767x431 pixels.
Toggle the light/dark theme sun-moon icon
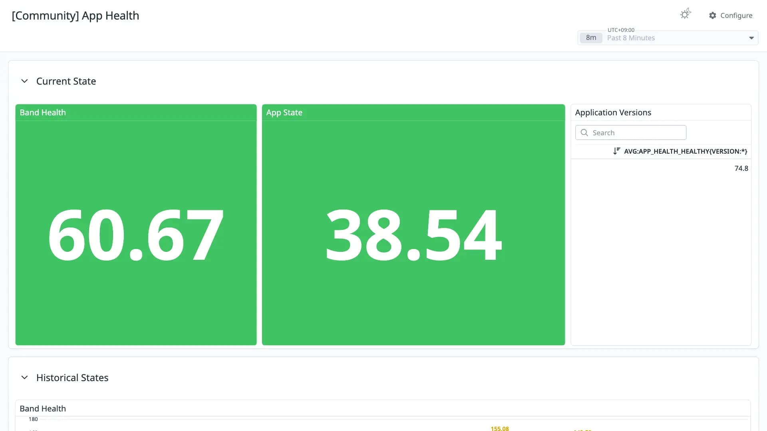(x=686, y=14)
